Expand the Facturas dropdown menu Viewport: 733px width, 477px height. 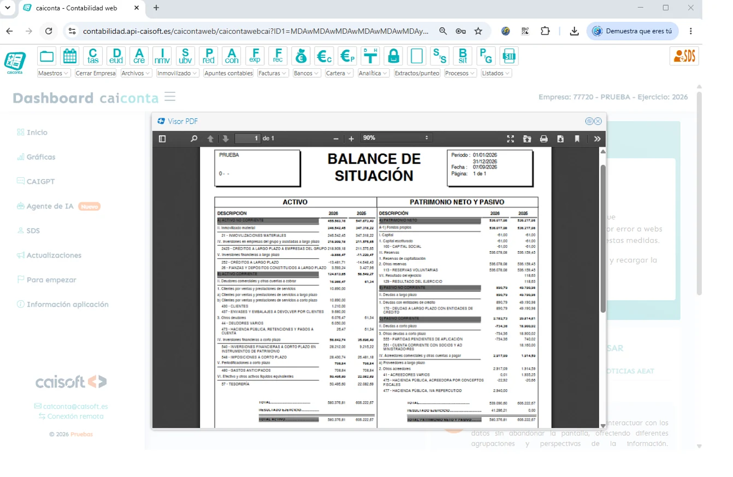tap(273, 73)
